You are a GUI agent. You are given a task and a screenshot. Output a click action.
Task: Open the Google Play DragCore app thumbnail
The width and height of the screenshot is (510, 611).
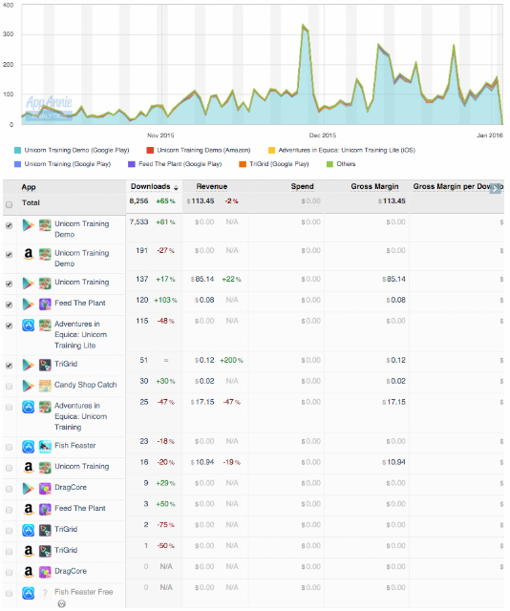coord(45,488)
